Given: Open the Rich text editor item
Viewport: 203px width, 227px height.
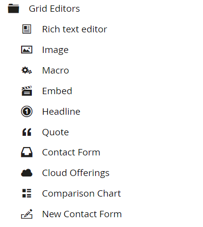Looking at the screenshot, I should [75, 29].
